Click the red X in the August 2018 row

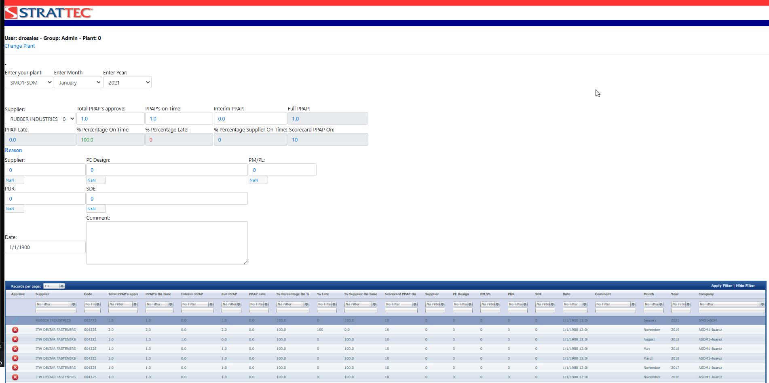point(15,339)
